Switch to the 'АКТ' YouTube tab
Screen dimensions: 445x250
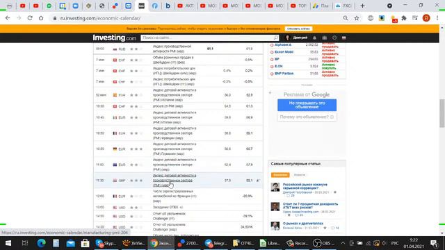[x=186, y=6]
